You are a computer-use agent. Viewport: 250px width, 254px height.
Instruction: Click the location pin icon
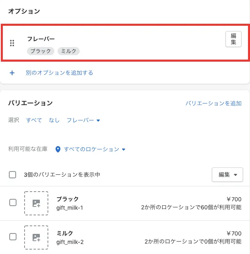58,149
